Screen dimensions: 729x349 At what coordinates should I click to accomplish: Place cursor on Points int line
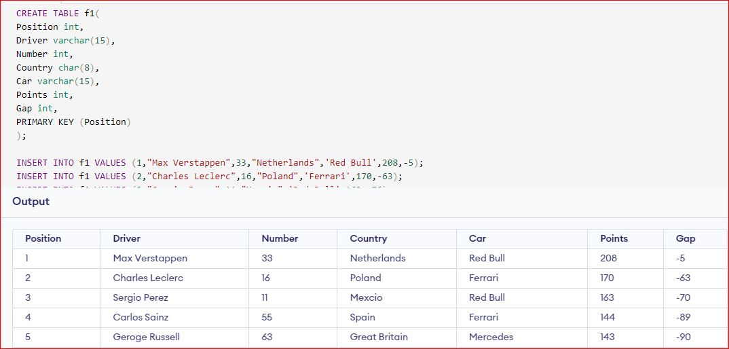45,94
